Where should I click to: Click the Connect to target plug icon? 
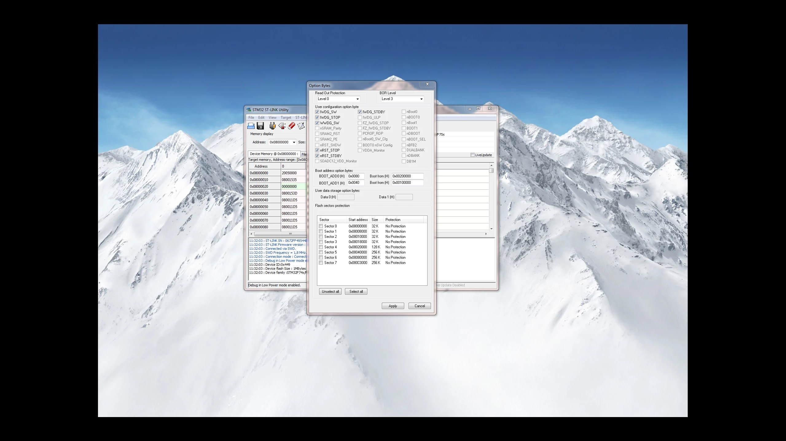(x=272, y=126)
